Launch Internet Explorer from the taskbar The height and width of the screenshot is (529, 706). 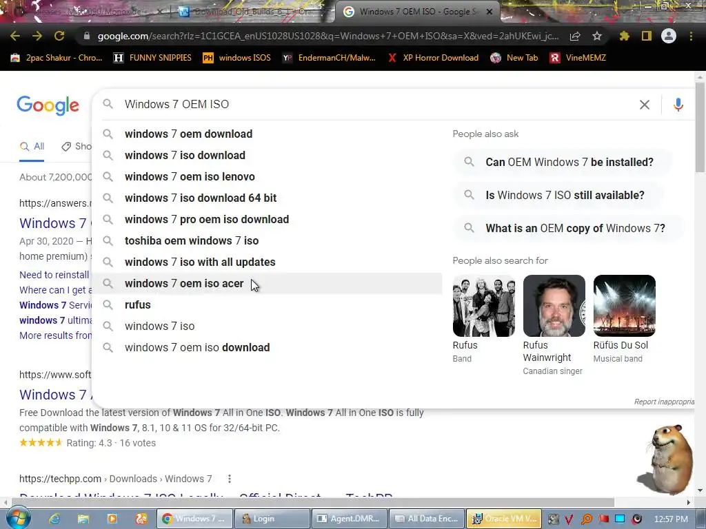54,519
